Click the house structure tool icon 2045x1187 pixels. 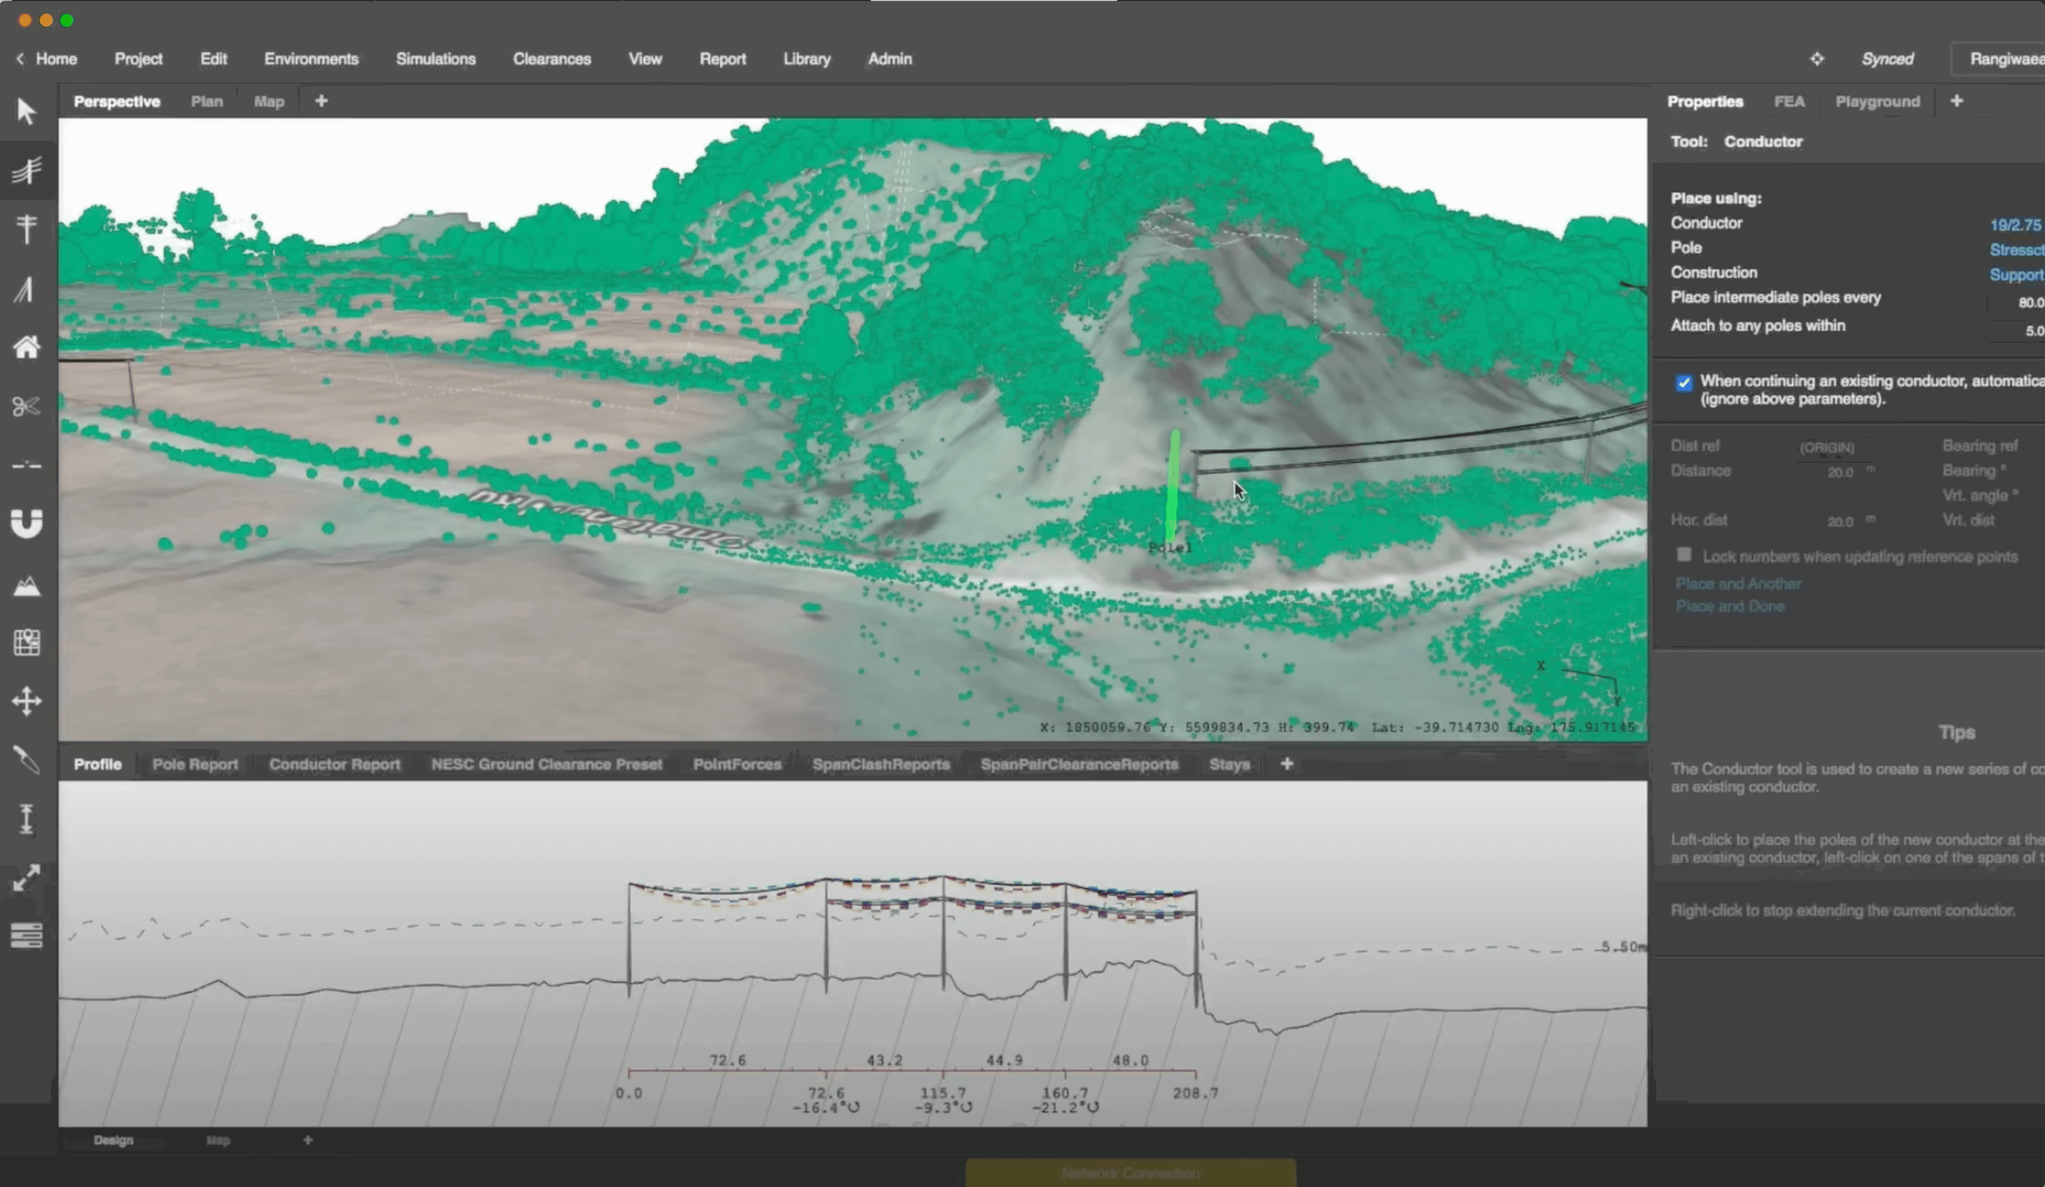27,348
